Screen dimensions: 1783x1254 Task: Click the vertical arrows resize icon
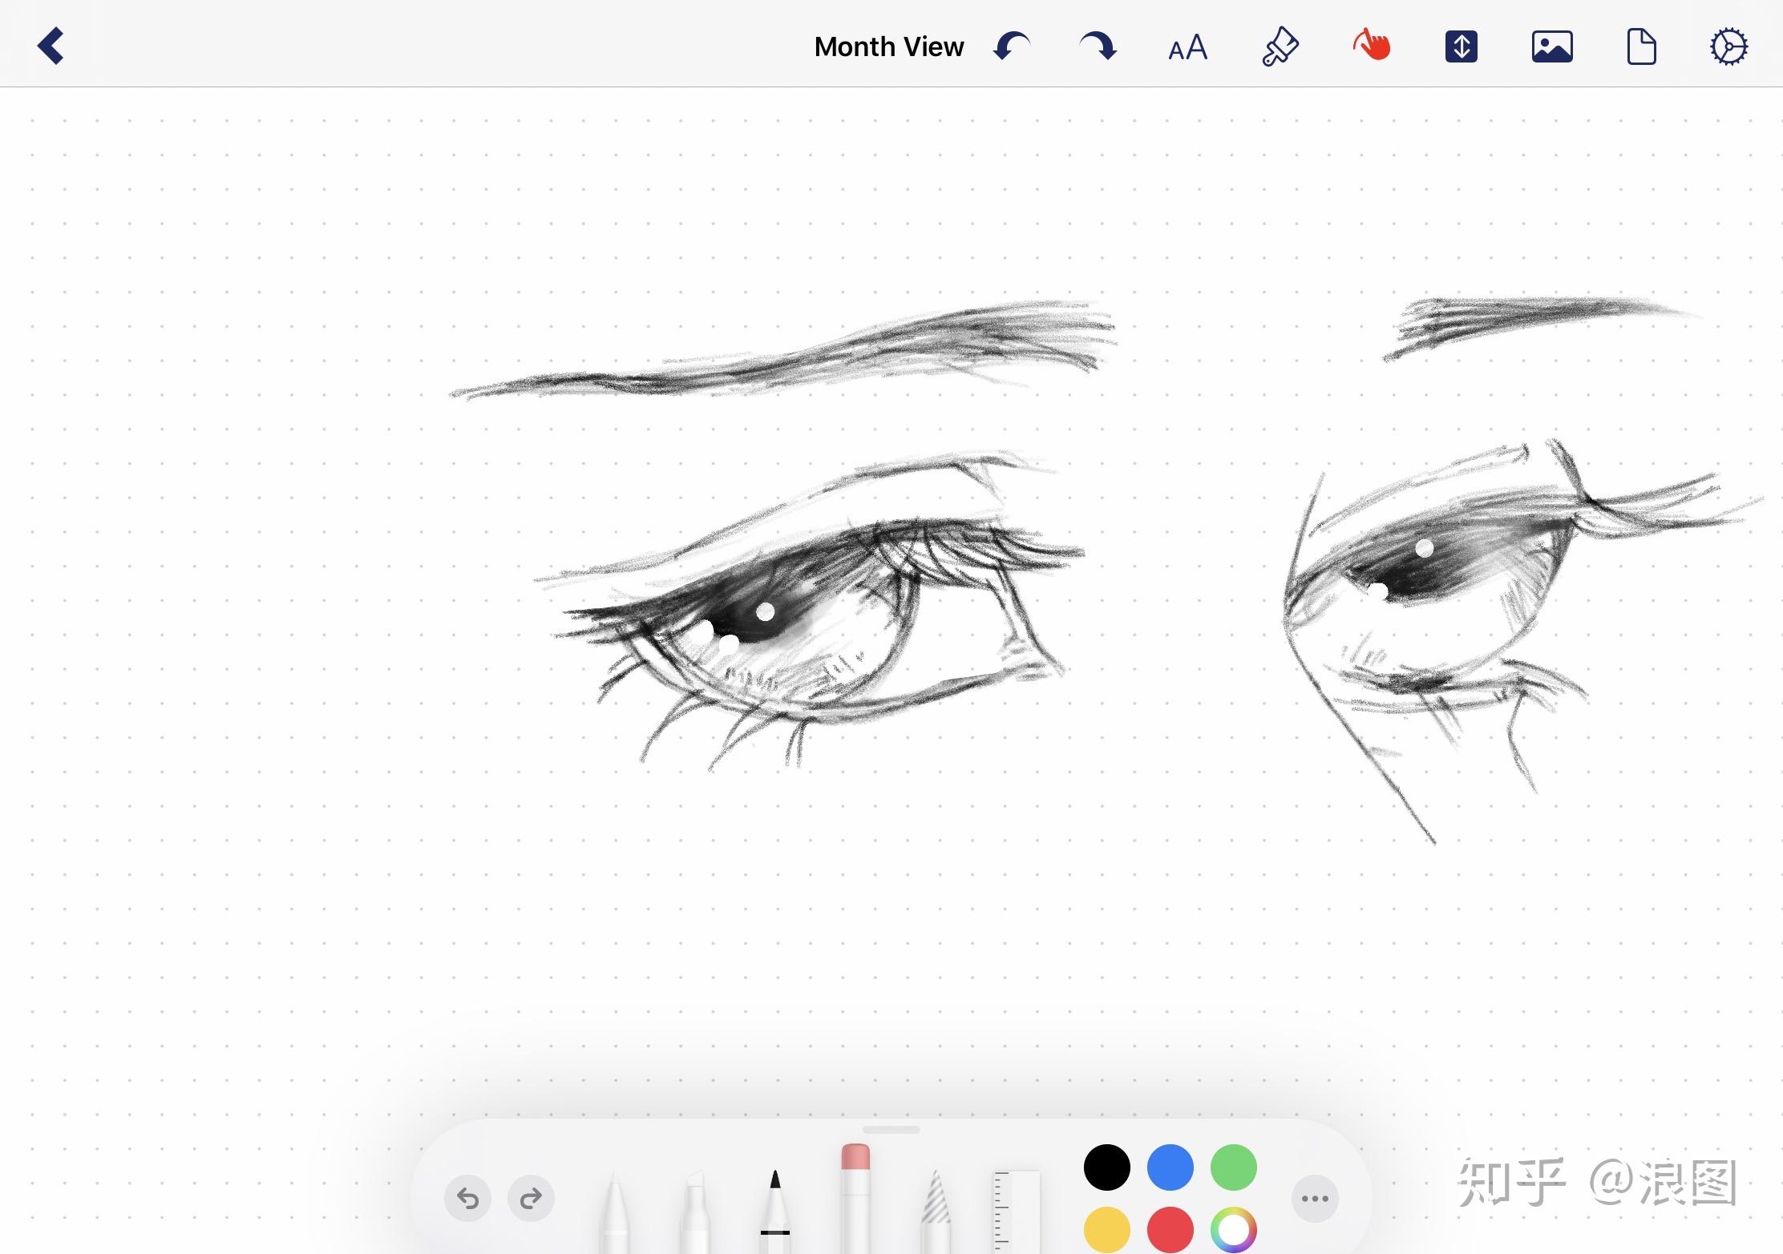1462,46
